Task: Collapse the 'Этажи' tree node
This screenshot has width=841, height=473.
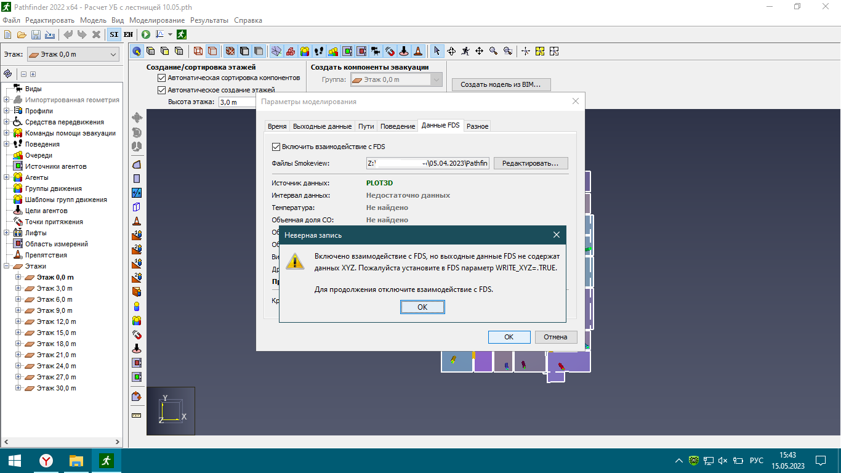Action: point(6,266)
